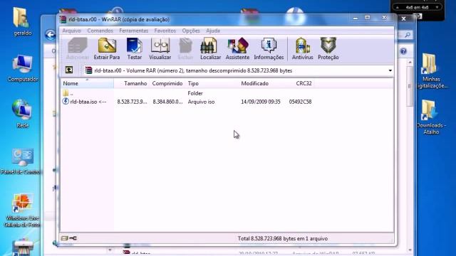Image resolution: width=456 pixels, height=256 pixels.
Task: Click the key icon in WinRAR status bar
Action: click(73, 238)
